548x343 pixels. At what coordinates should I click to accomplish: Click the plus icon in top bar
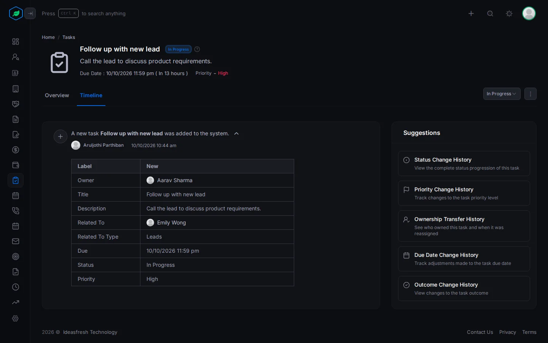coord(471,13)
